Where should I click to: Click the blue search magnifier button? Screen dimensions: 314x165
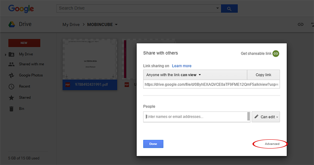point(229,8)
